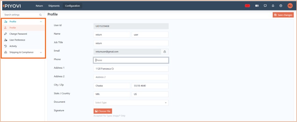Click the red status indicator in header
This screenshot has height=122, width=297.
click(247, 6)
